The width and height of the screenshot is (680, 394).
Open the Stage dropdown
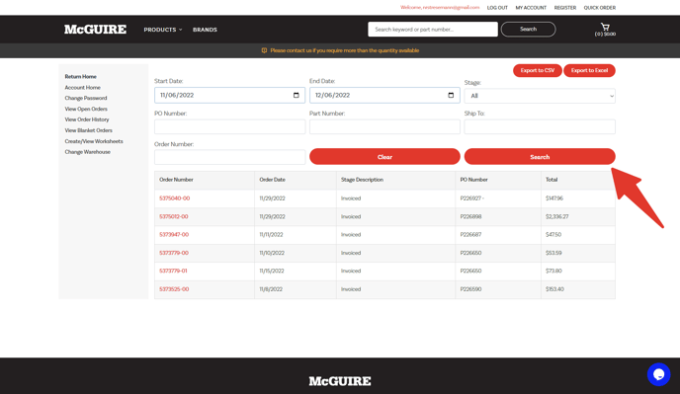(x=540, y=96)
